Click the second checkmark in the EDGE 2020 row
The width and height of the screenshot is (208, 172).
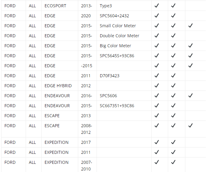coord(173,15)
